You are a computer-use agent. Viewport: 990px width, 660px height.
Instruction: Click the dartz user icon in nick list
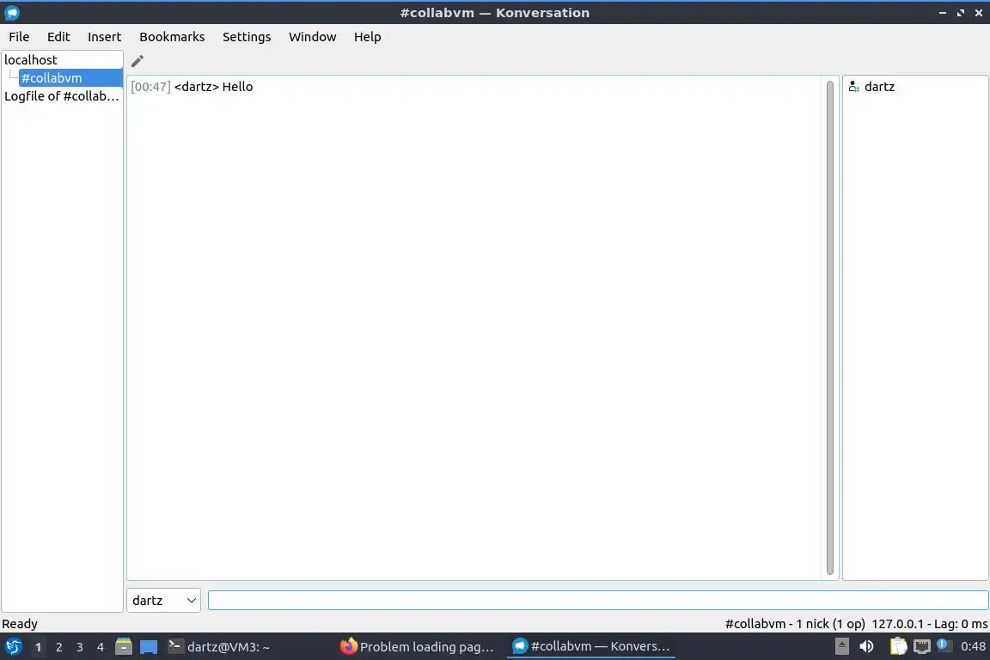(853, 87)
